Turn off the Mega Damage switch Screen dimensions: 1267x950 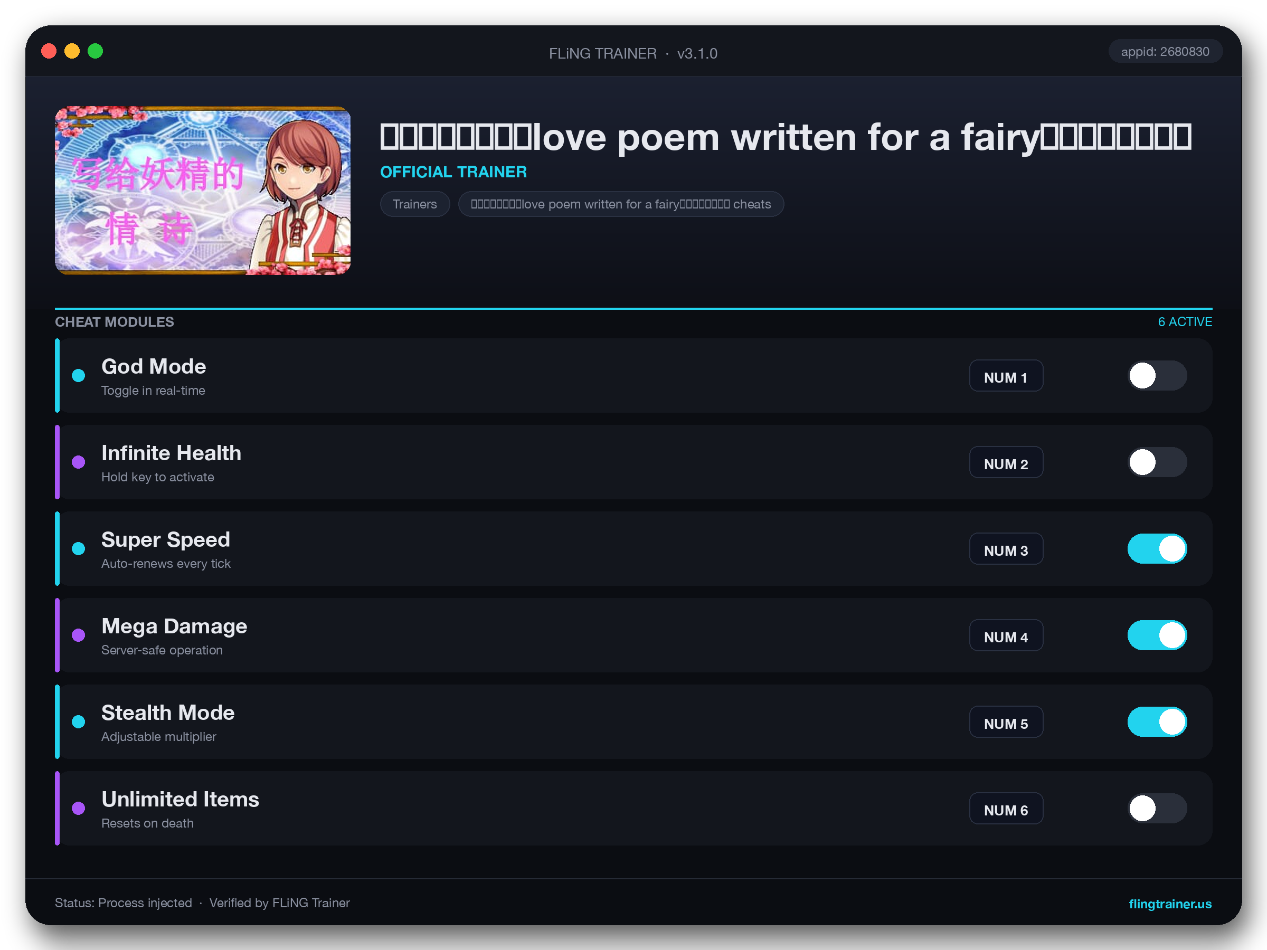coord(1157,635)
